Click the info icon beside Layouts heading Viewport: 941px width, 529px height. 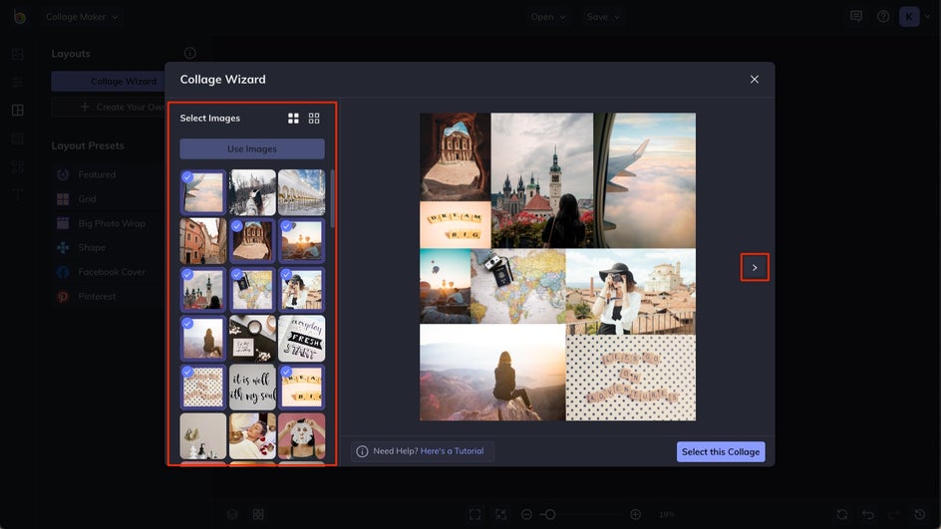pos(189,54)
